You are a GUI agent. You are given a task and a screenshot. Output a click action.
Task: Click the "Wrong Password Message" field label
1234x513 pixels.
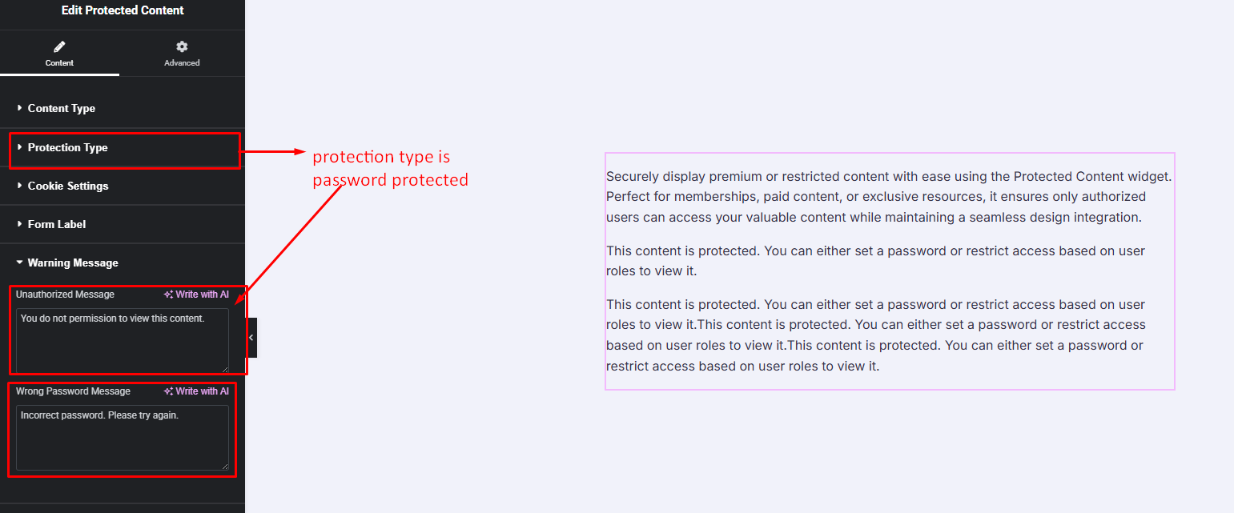pos(73,391)
